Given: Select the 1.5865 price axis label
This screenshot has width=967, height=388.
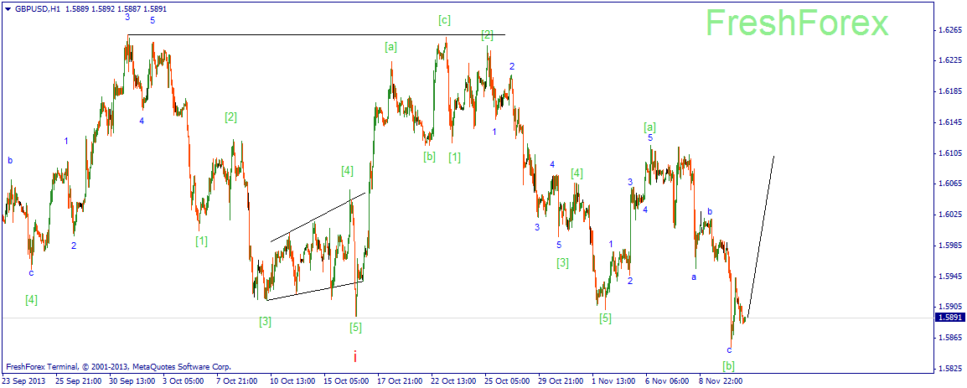Looking at the screenshot, I should [x=949, y=338].
